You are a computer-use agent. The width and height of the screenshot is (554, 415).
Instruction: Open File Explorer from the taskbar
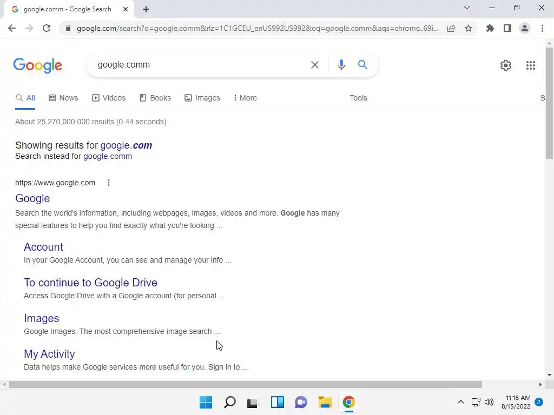click(325, 402)
